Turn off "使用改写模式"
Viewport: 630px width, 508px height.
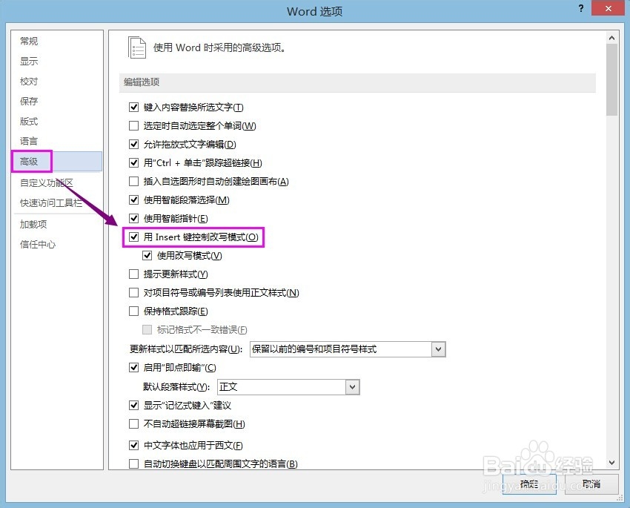click(x=147, y=255)
